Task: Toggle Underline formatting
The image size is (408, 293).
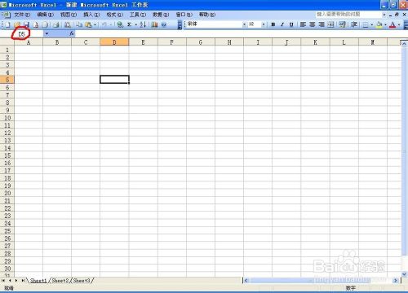Action: click(x=291, y=24)
